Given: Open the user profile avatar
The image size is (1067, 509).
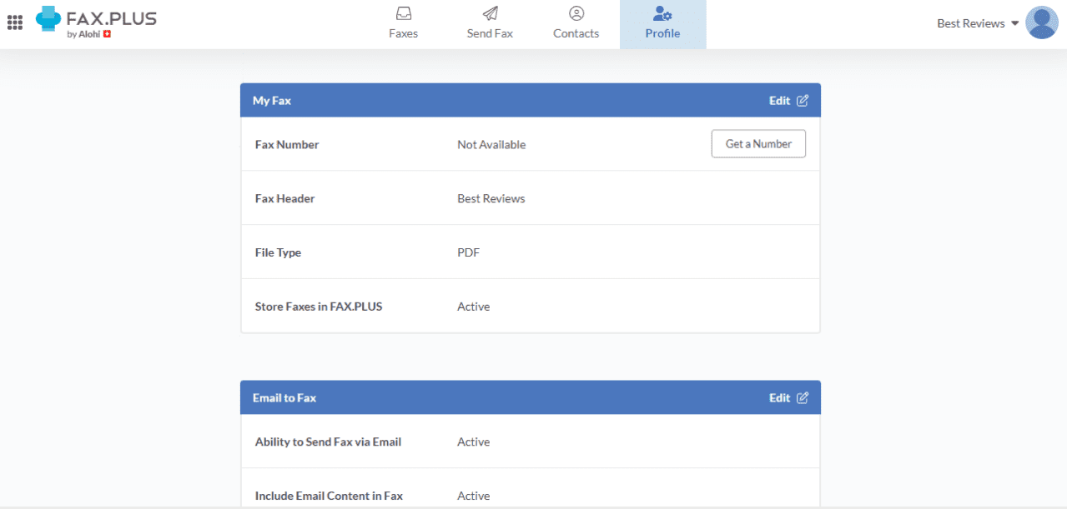Looking at the screenshot, I should [x=1041, y=22].
